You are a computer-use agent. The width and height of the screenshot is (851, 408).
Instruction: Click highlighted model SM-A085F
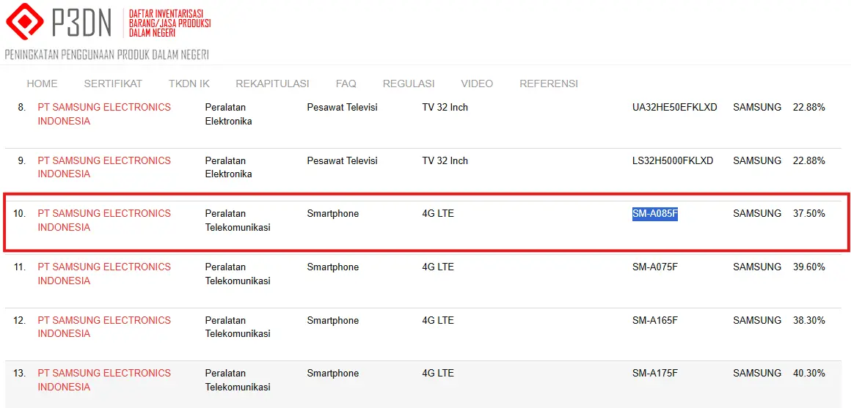(x=655, y=213)
